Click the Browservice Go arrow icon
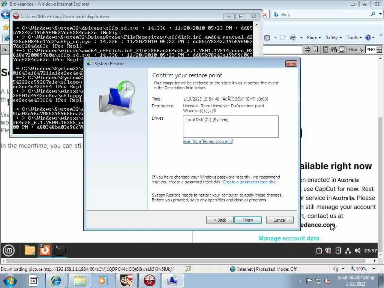Viewport: 384px width, 288px height. pos(307,50)
